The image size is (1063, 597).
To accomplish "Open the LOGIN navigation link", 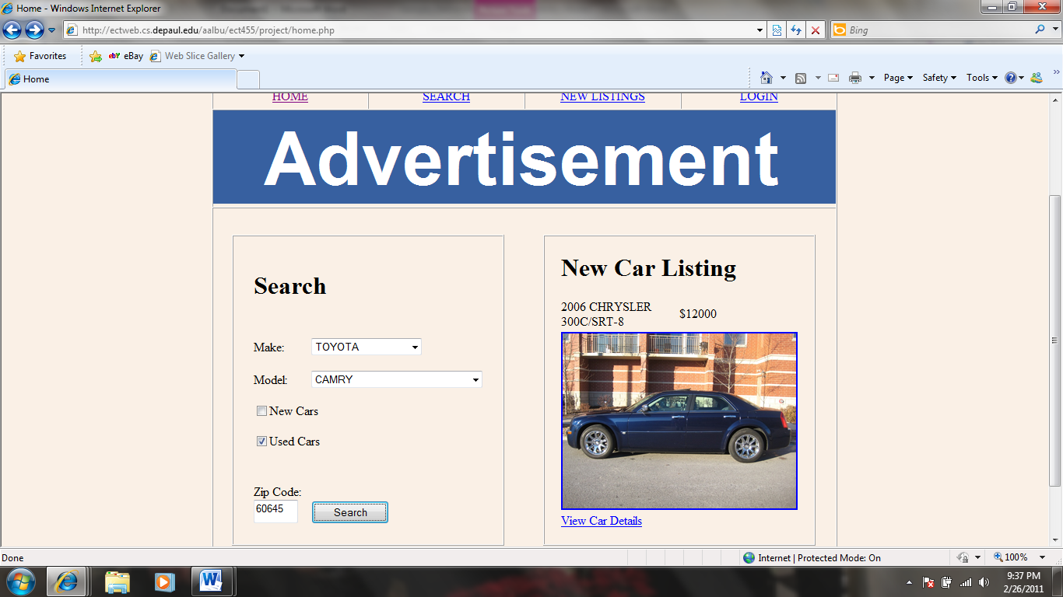I will pyautogui.click(x=759, y=97).
